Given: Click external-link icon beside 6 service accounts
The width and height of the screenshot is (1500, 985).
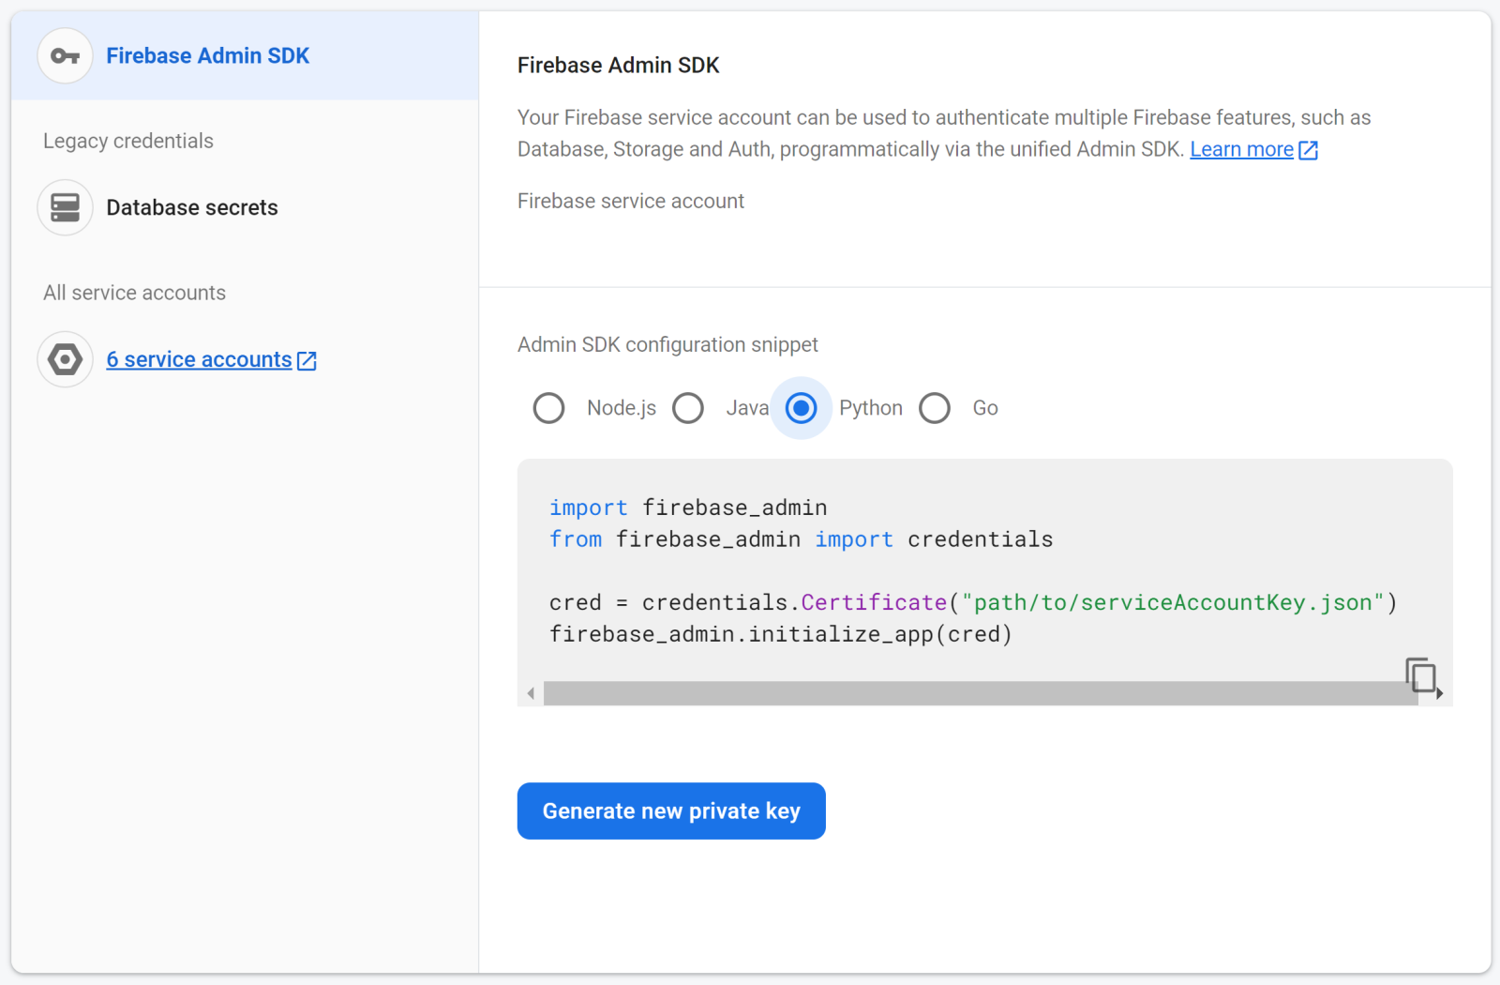Looking at the screenshot, I should click(307, 360).
